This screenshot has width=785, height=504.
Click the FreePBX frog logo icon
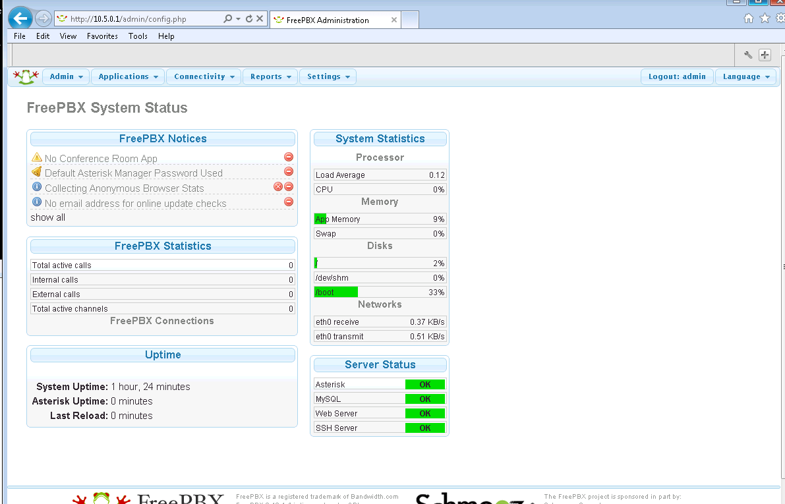click(25, 76)
